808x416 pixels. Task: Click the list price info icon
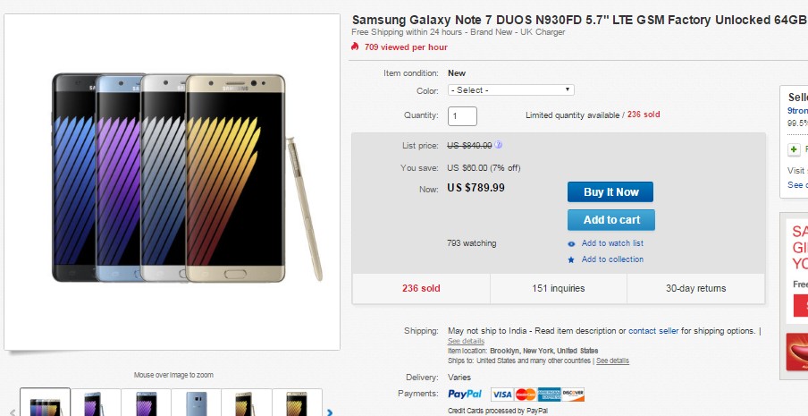499,145
